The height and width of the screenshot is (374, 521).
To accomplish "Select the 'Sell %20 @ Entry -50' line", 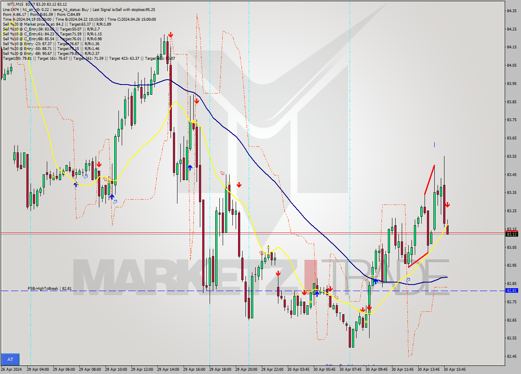I will click(51, 48).
